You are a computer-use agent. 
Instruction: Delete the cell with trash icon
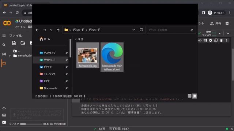[221, 40]
